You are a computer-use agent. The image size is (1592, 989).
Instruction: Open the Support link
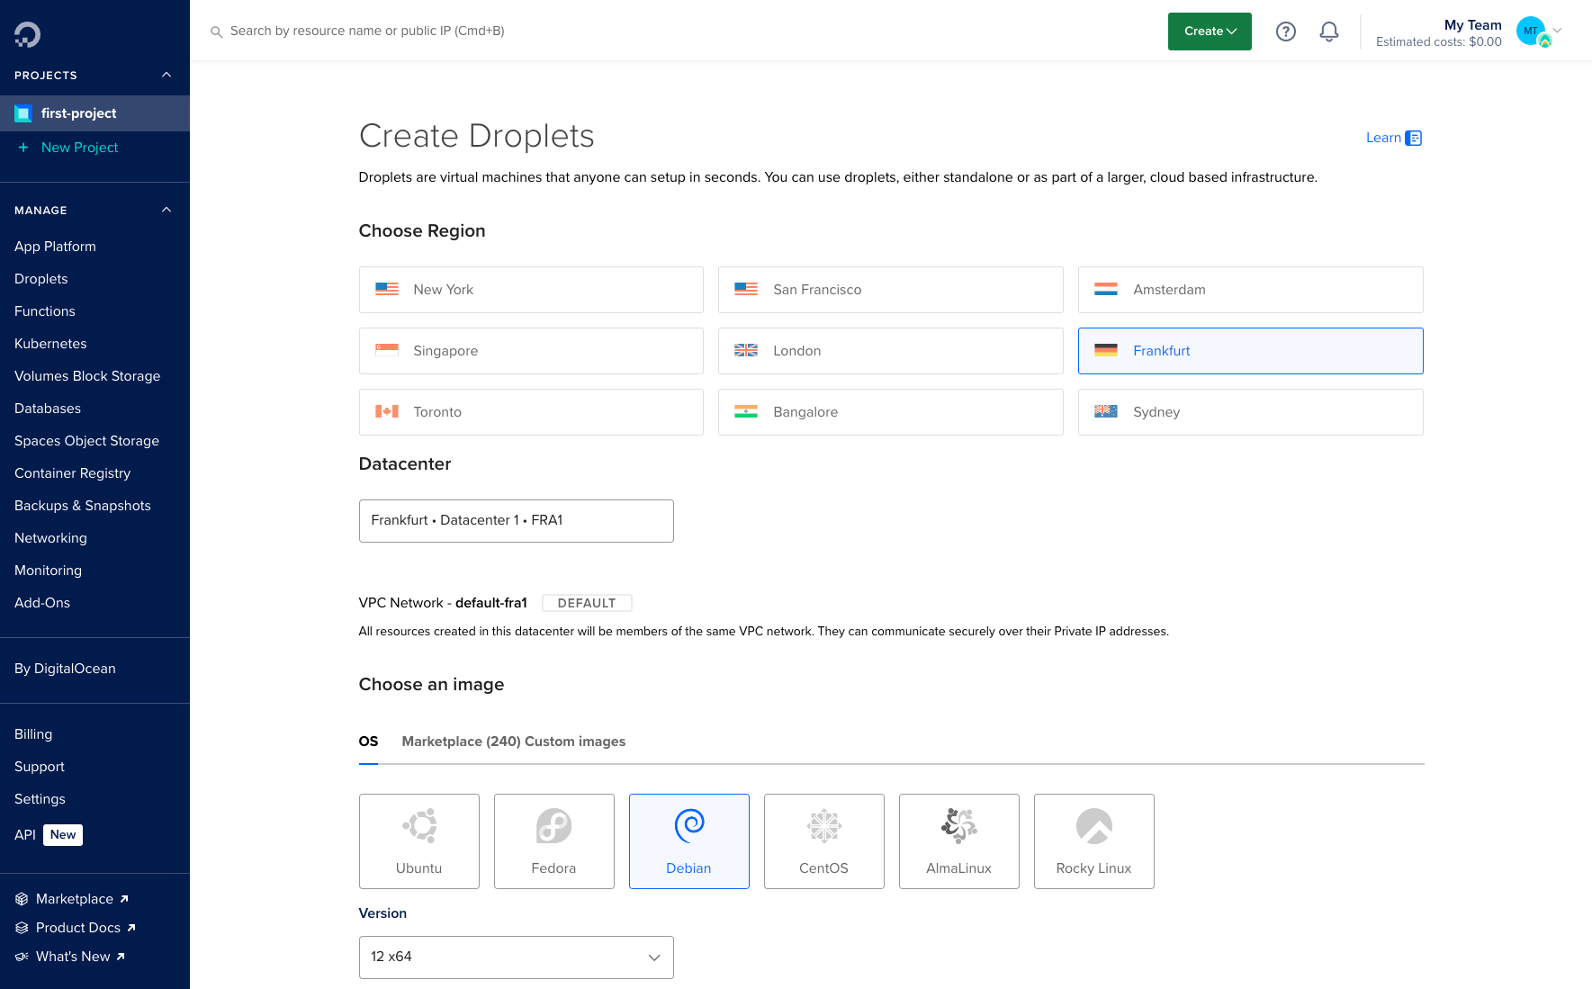tap(40, 767)
